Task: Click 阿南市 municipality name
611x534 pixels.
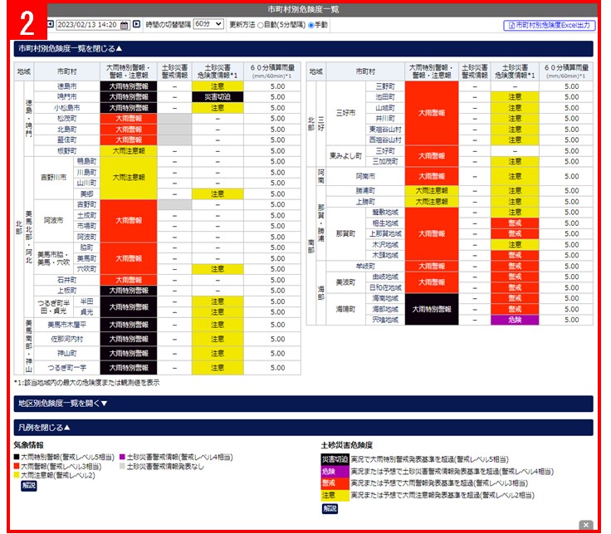Action: click(365, 177)
